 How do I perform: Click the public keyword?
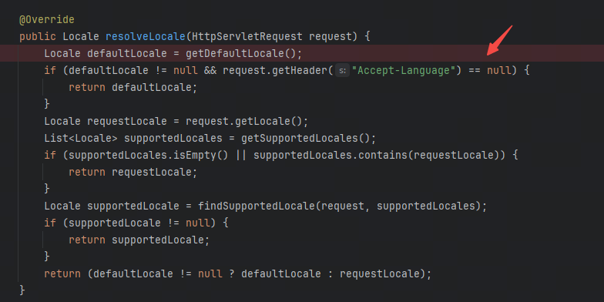point(38,37)
